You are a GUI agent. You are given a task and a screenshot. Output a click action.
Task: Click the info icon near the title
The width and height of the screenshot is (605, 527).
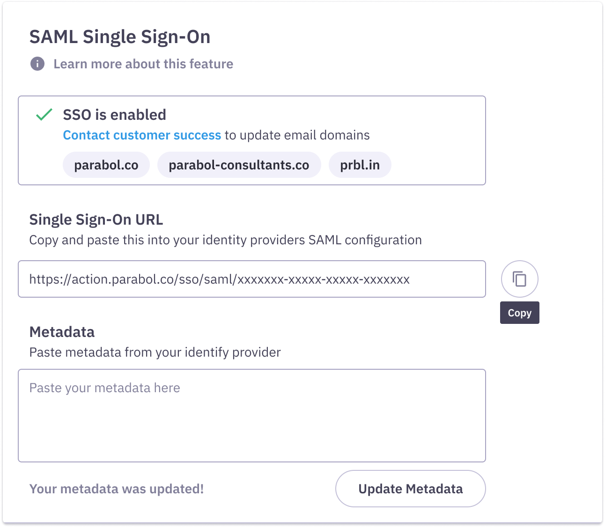coord(37,64)
